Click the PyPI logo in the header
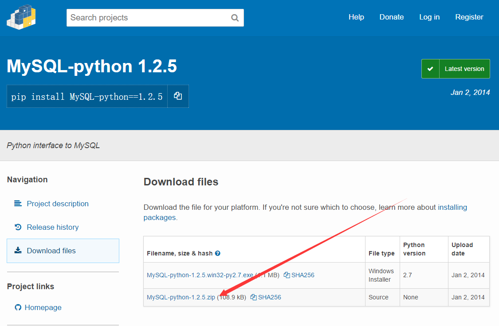The image size is (499, 326). click(x=21, y=17)
